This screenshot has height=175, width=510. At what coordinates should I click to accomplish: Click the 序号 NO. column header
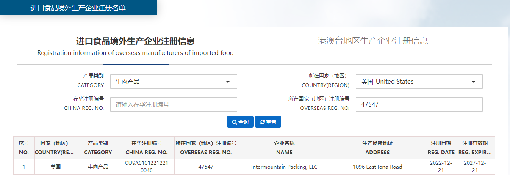24,148
